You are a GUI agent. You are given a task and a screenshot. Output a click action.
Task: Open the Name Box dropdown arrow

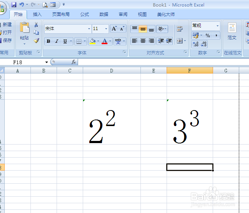click(46, 62)
